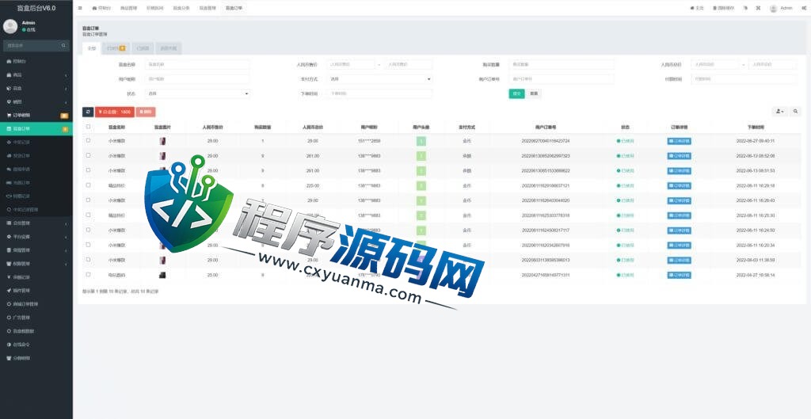Toggle the sidebar with the hamburger icon
The image size is (811, 419).
[x=80, y=8]
